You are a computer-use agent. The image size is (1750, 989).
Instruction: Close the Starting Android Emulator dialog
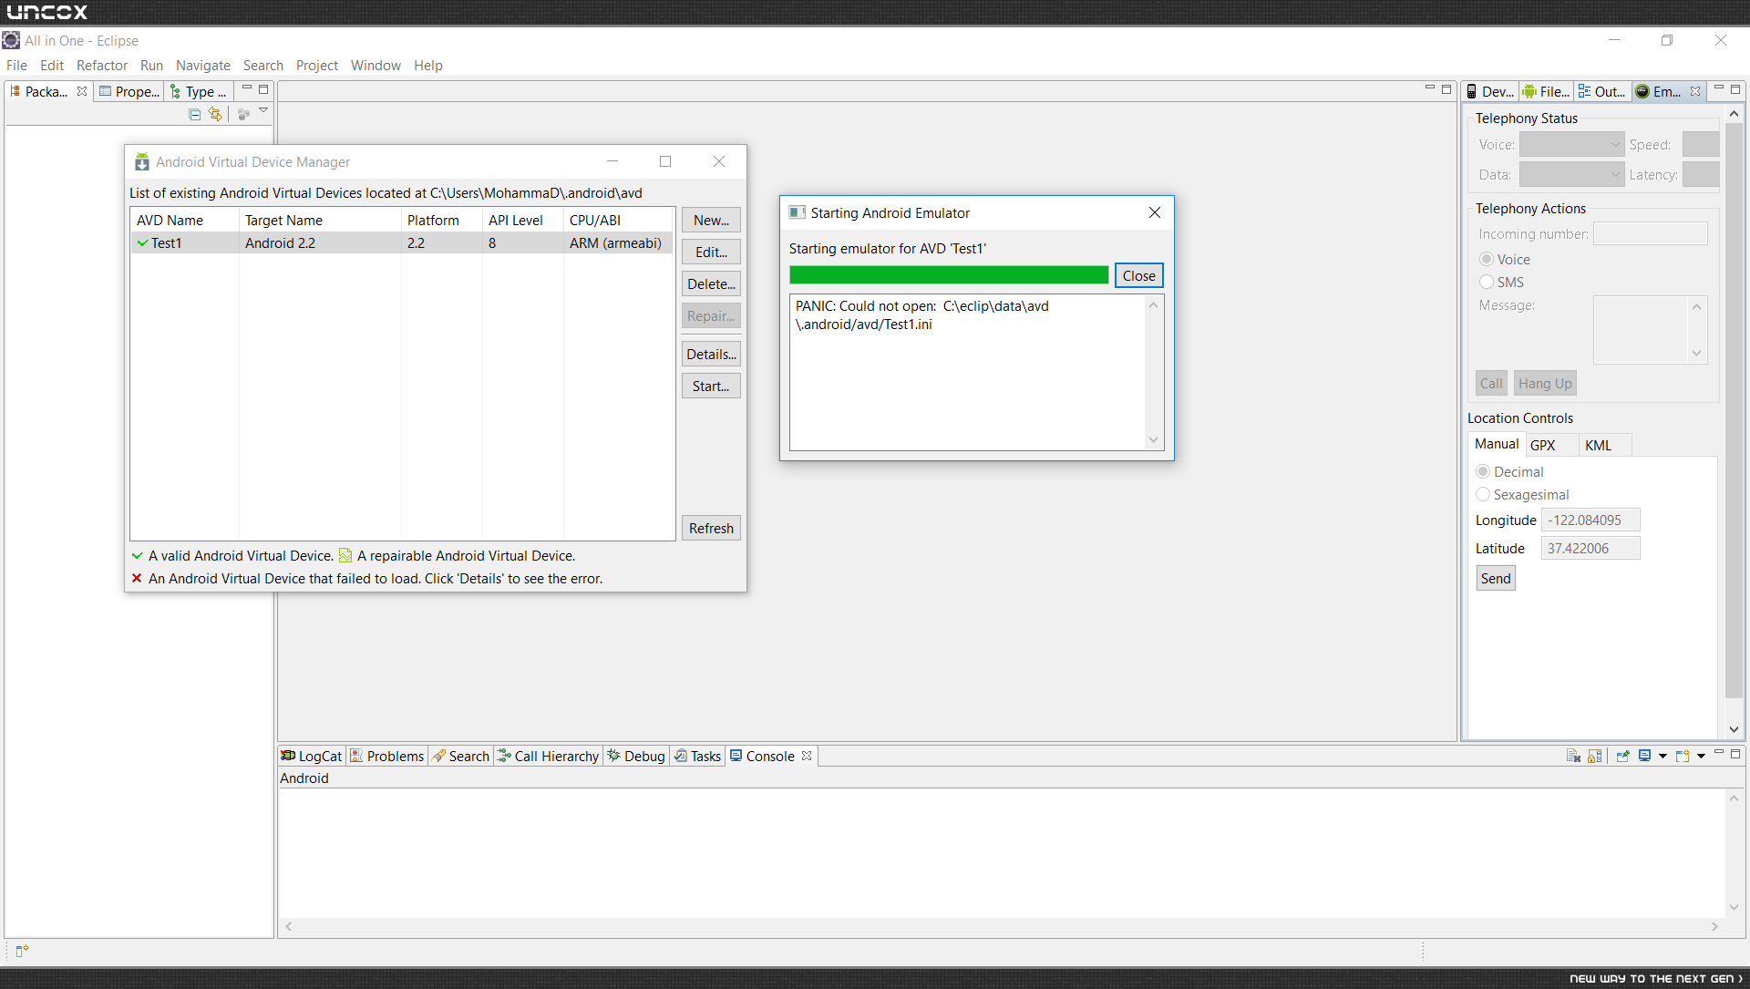(x=1154, y=212)
